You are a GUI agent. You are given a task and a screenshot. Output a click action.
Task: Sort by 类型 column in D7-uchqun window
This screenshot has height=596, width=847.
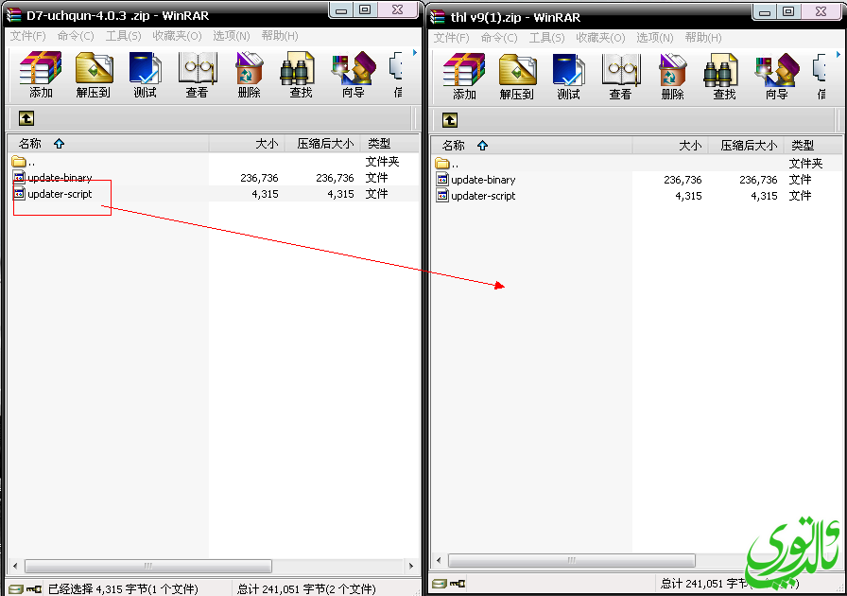point(389,143)
